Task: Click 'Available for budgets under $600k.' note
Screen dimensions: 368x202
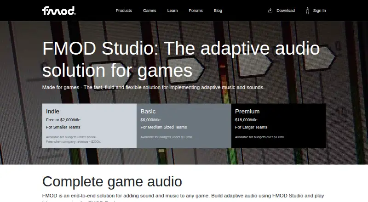Action: (71, 137)
